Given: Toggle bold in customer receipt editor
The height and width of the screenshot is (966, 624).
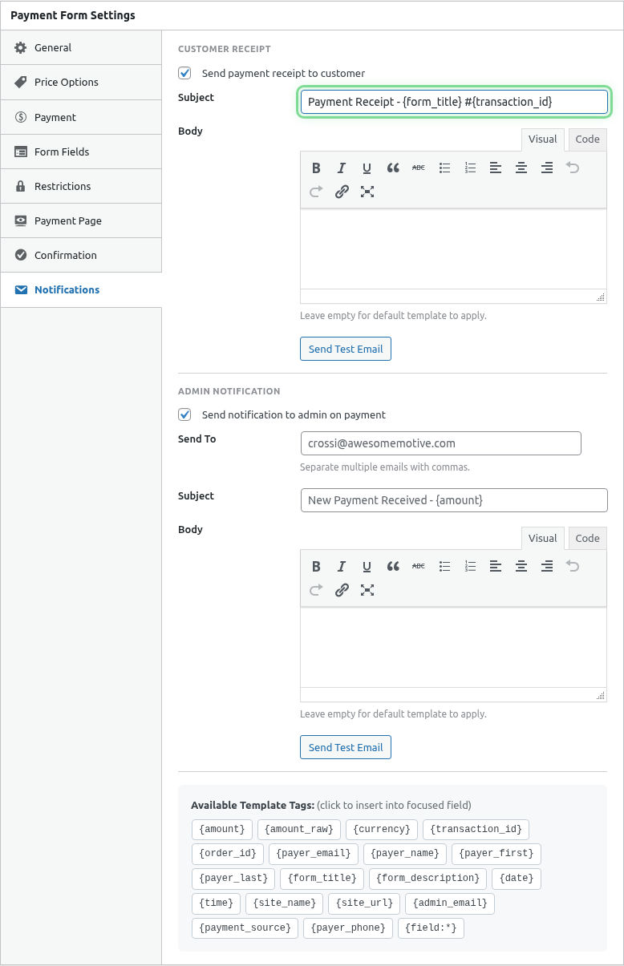Looking at the screenshot, I should pos(316,168).
